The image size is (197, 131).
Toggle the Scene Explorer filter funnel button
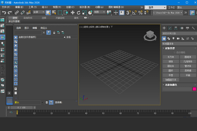49,32
